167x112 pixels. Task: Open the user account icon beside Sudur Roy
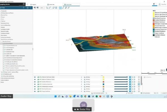point(159,4)
